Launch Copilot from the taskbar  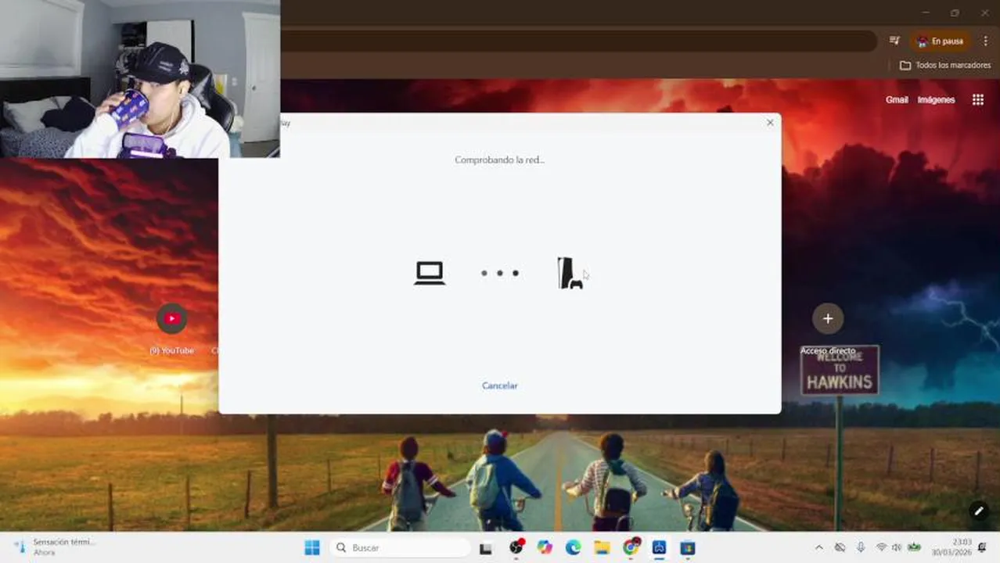[x=545, y=547]
